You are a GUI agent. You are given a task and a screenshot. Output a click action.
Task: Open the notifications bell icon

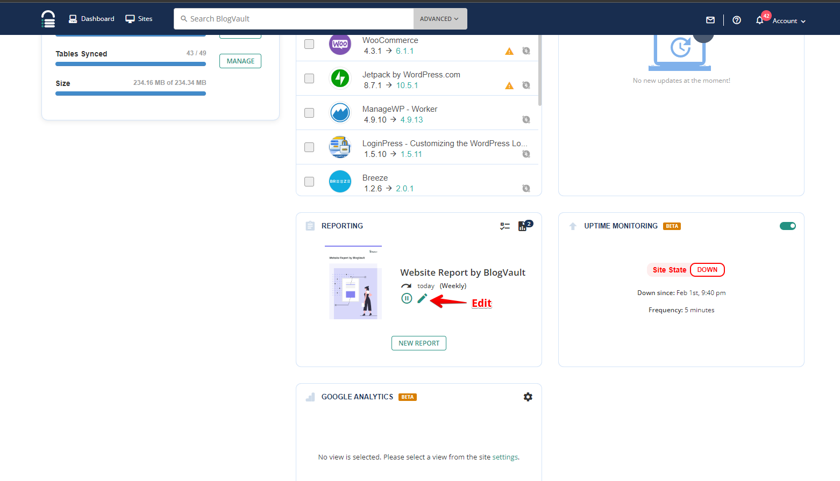pyautogui.click(x=759, y=20)
